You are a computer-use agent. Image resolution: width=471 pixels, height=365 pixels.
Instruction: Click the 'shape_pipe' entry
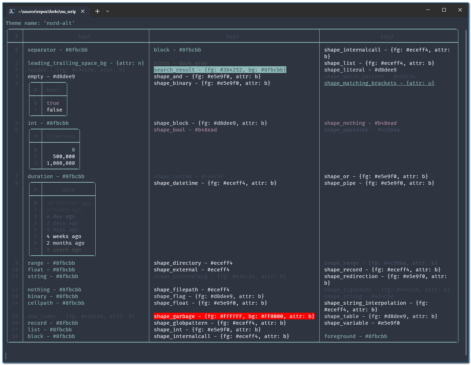pyautogui.click(x=379, y=183)
